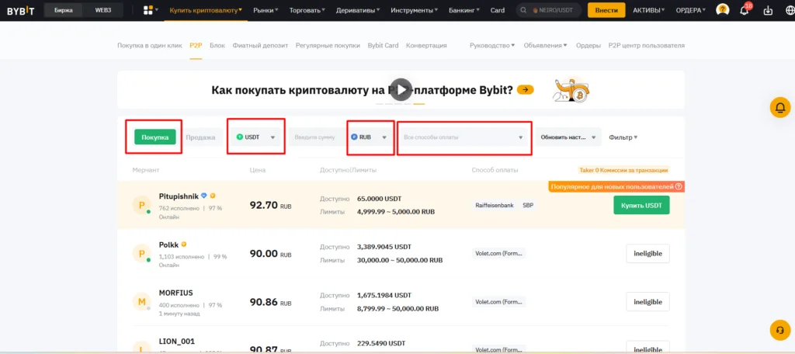Open the ОРДЕРА menu
The image size is (795, 354).
tap(691, 10)
